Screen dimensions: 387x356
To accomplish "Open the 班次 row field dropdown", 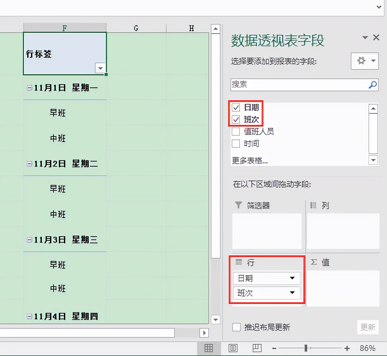I will click(x=292, y=293).
